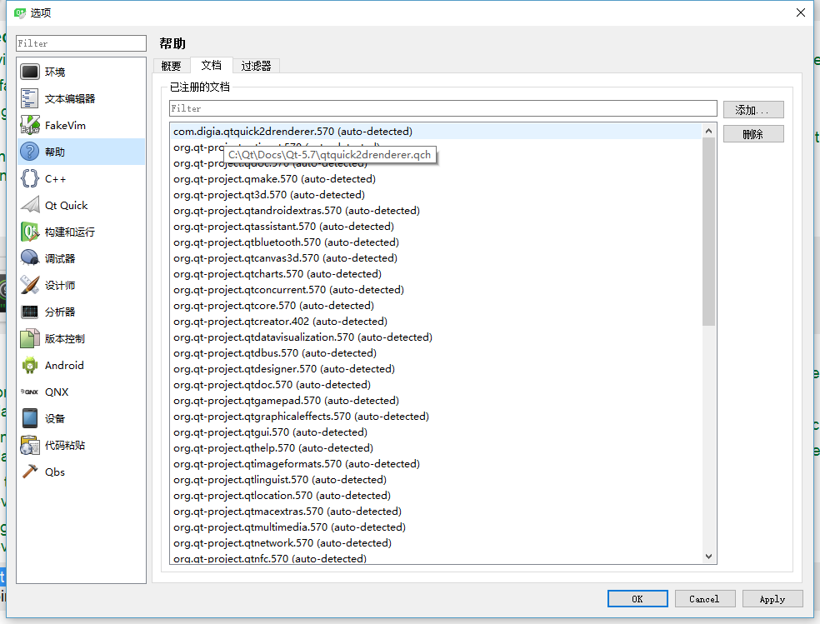The image size is (820, 624).
Task: Open the 环境 (Environment) category icon
Action: [x=30, y=72]
